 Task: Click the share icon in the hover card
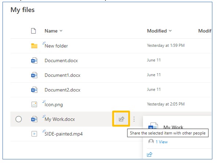(149, 155)
